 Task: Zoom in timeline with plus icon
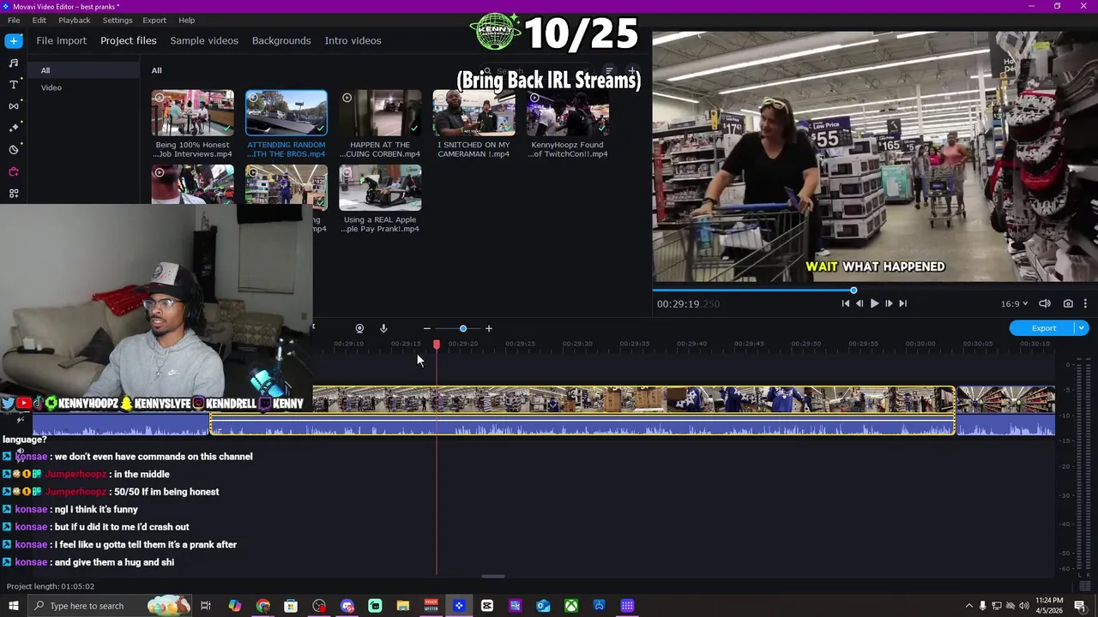(x=488, y=328)
